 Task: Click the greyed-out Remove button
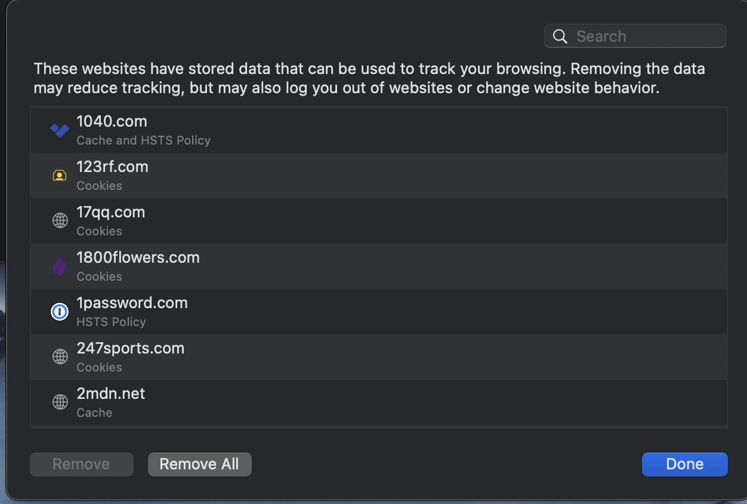point(81,465)
